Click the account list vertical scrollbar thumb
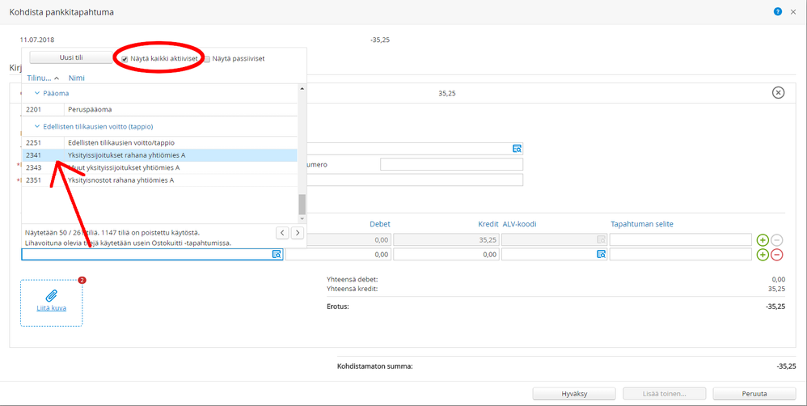Image resolution: width=807 pixels, height=406 pixels. [302, 204]
